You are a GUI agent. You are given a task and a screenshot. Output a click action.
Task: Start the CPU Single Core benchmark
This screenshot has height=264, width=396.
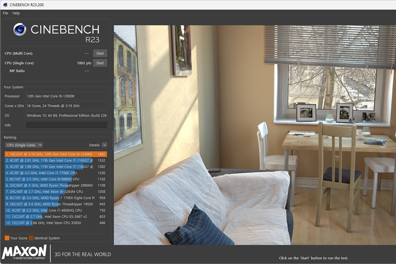[100, 63]
